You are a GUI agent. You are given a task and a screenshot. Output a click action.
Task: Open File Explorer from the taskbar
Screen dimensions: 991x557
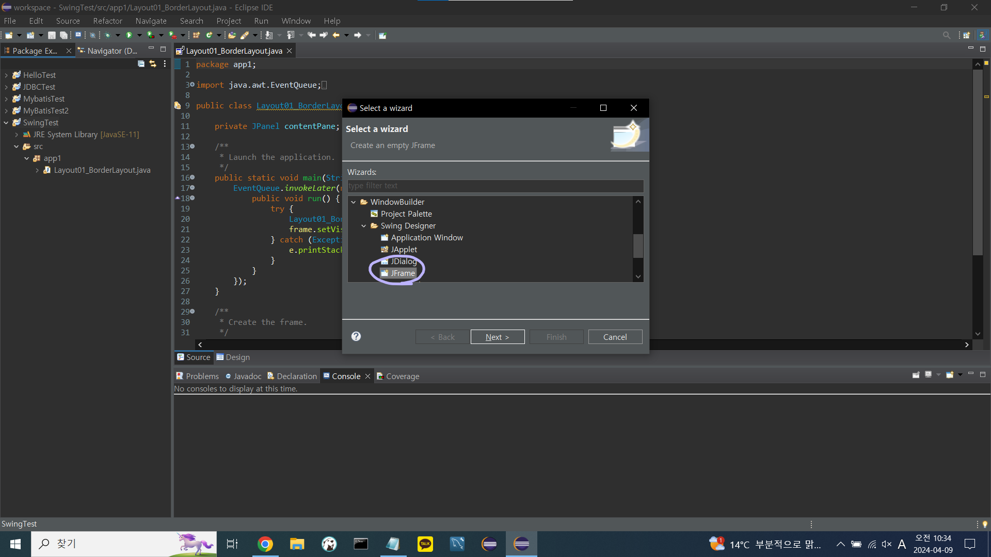point(297,544)
